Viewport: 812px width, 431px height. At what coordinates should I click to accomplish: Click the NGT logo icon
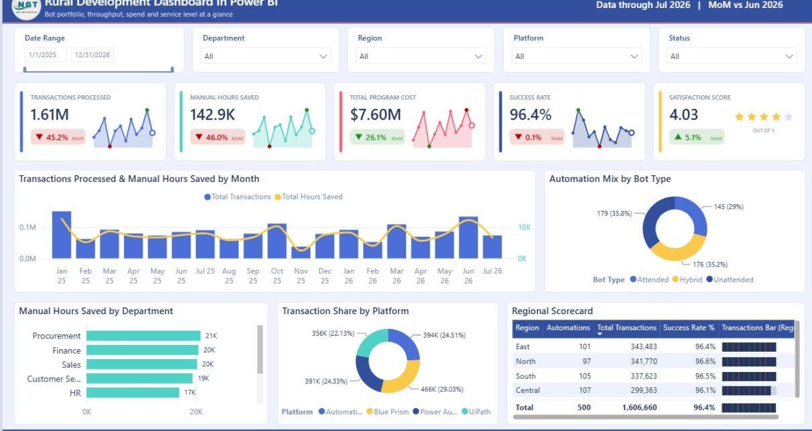[x=26, y=7]
